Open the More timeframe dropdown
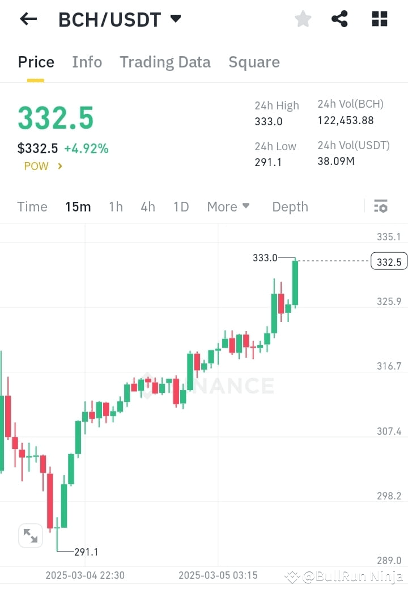Image resolution: width=408 pixels, height=589 pixels. pyautogui.click(x=228, y=206)
